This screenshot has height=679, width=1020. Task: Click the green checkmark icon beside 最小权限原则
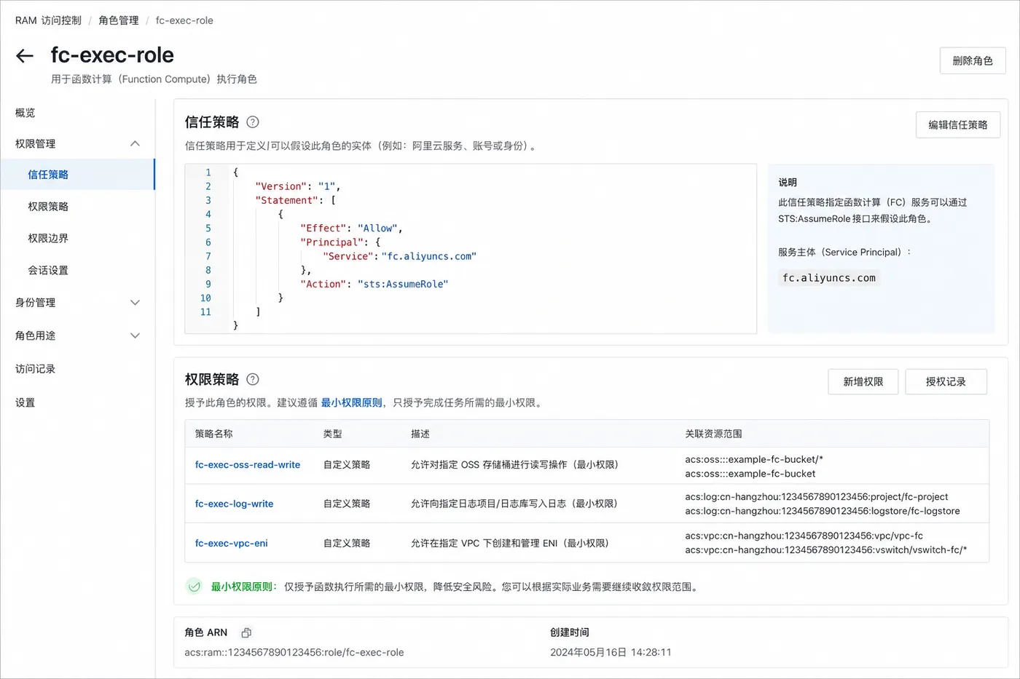pos(194,587)
